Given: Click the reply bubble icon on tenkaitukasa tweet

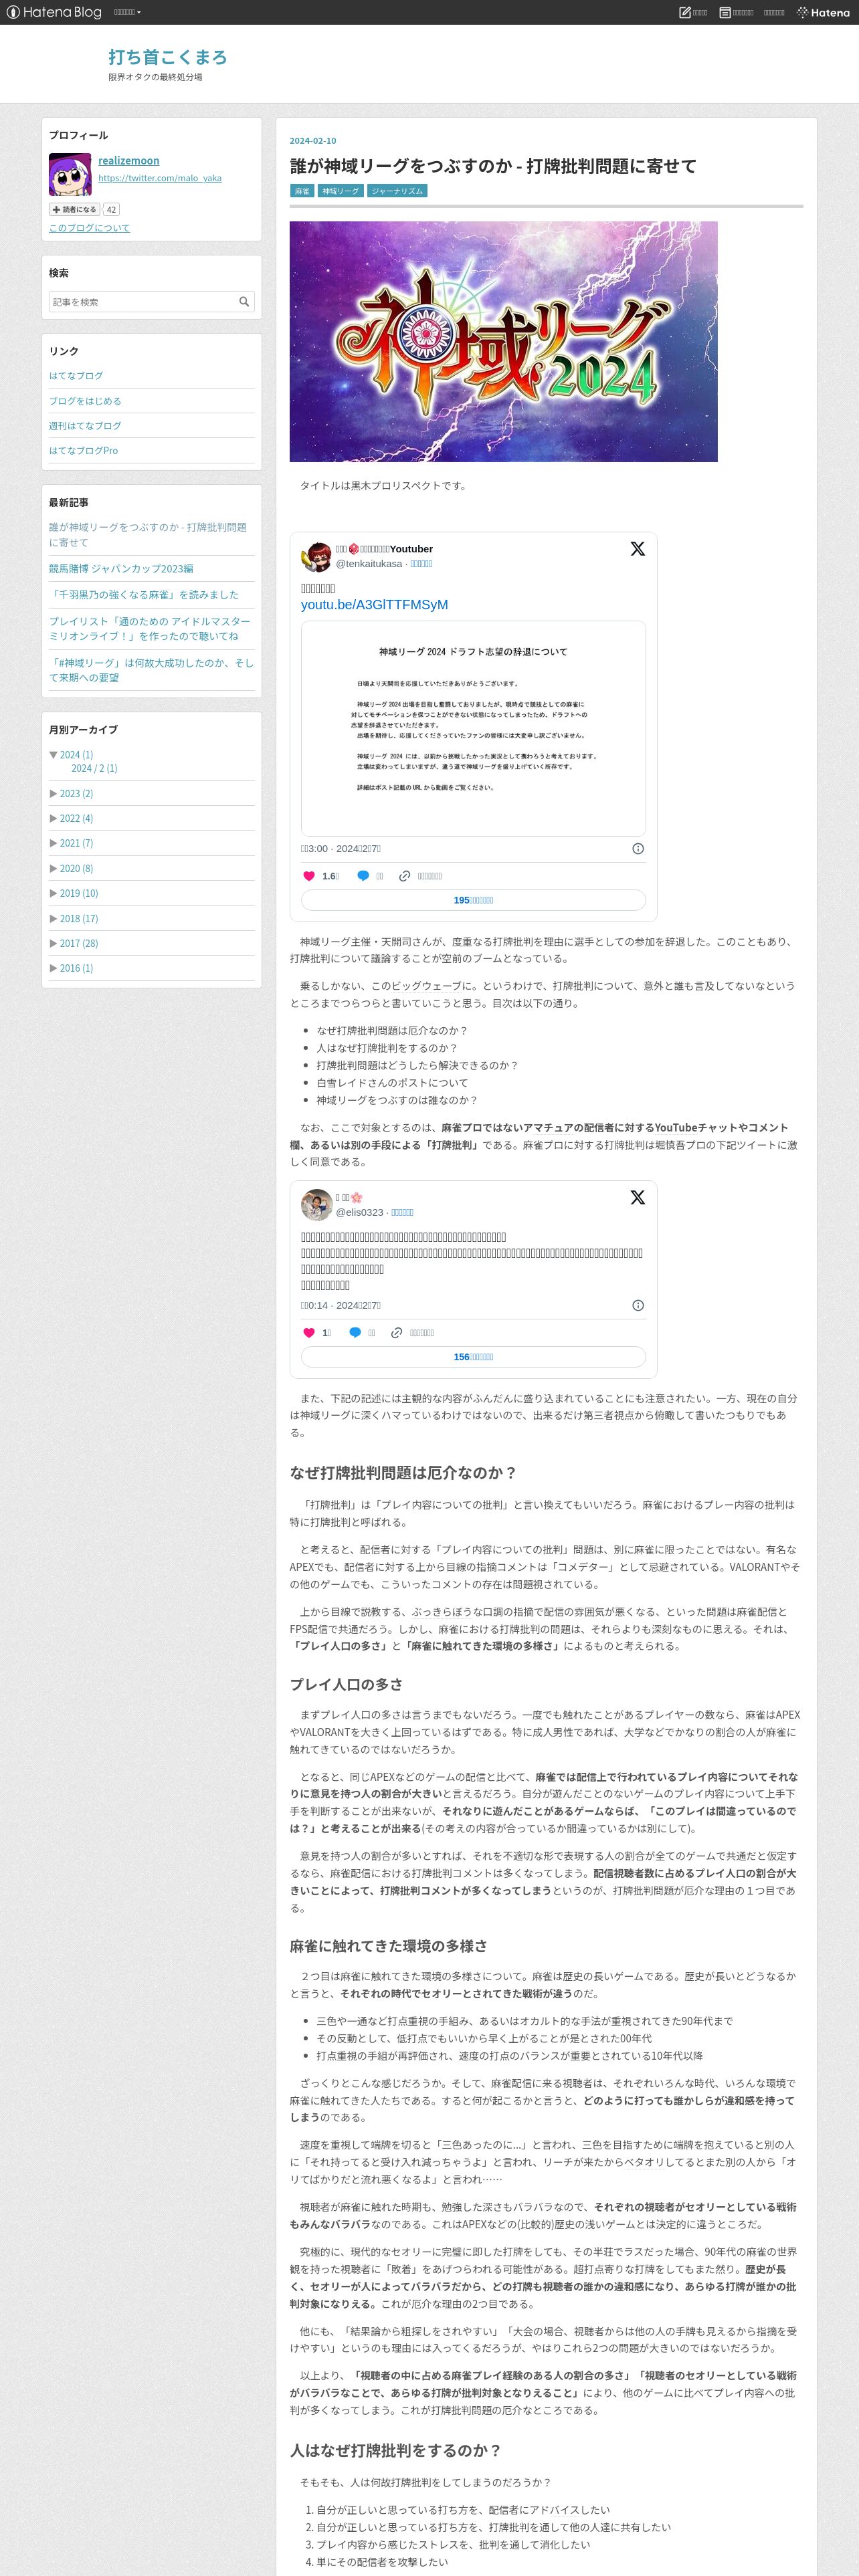Looking at the screenshot, I should 363,876.
